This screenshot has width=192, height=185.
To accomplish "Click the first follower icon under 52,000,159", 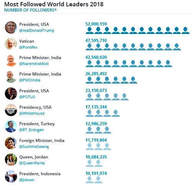I will click(89, 30).
